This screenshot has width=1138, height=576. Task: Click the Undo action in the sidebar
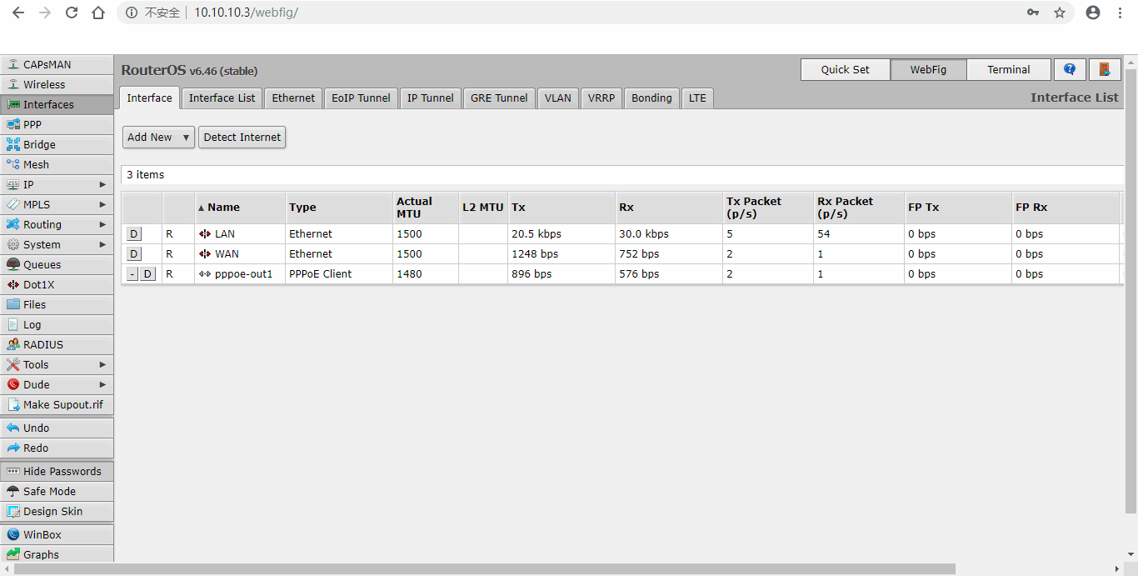pos(57,428)
